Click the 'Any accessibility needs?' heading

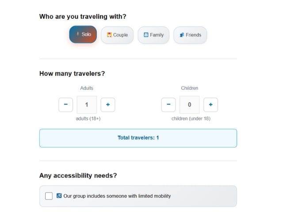coord(78,175)
